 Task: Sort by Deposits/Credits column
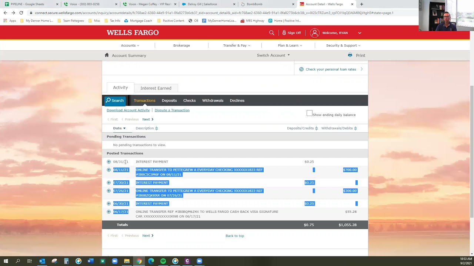tap(302, 128)
